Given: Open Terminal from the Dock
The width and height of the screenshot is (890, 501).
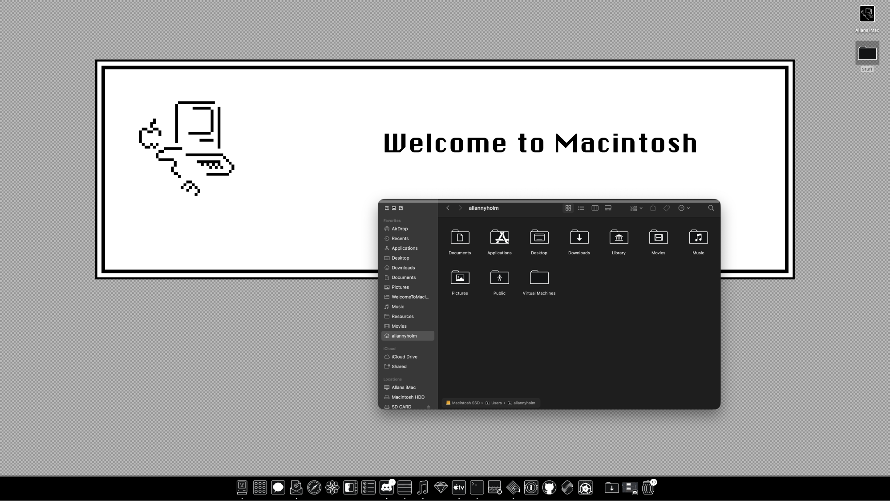Looking at the screenshot, I should pos(477,488).
